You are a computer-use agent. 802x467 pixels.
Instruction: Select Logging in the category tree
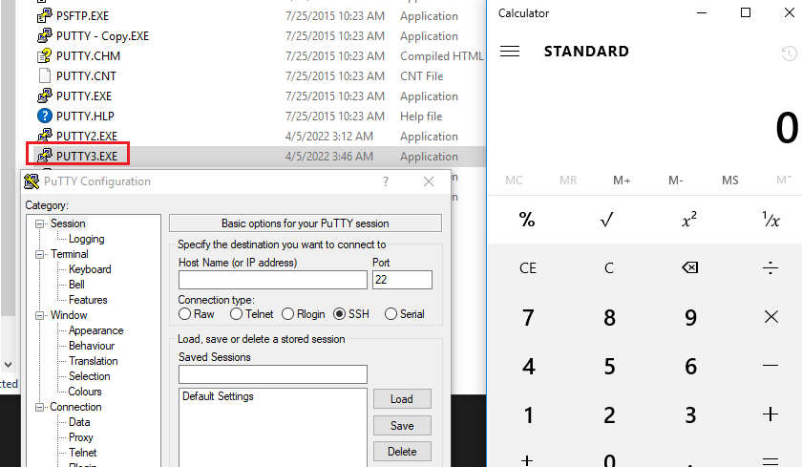point(87,239)
